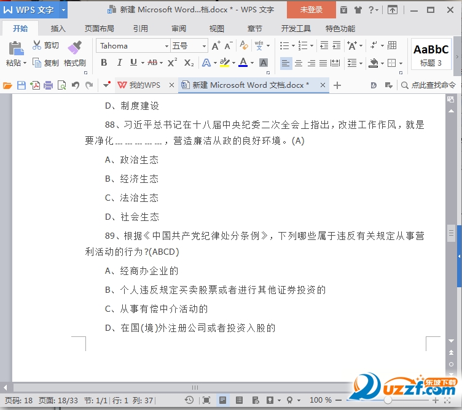The width and height of the screenshot is (462, 410).
Task: Switch to outline view in status bar
Action: [x=239, y=400]
